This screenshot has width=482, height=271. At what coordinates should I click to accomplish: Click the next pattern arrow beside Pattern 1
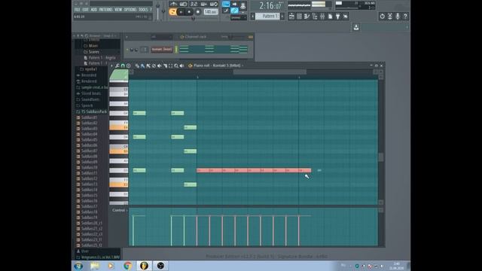[282, 16]
